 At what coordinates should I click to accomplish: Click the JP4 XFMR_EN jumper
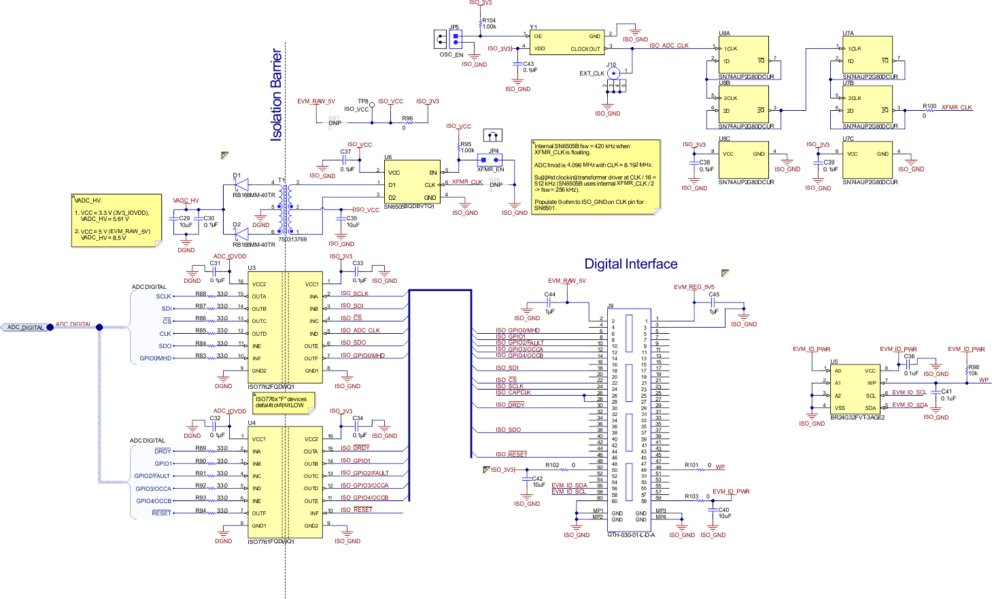click(490, 160)
